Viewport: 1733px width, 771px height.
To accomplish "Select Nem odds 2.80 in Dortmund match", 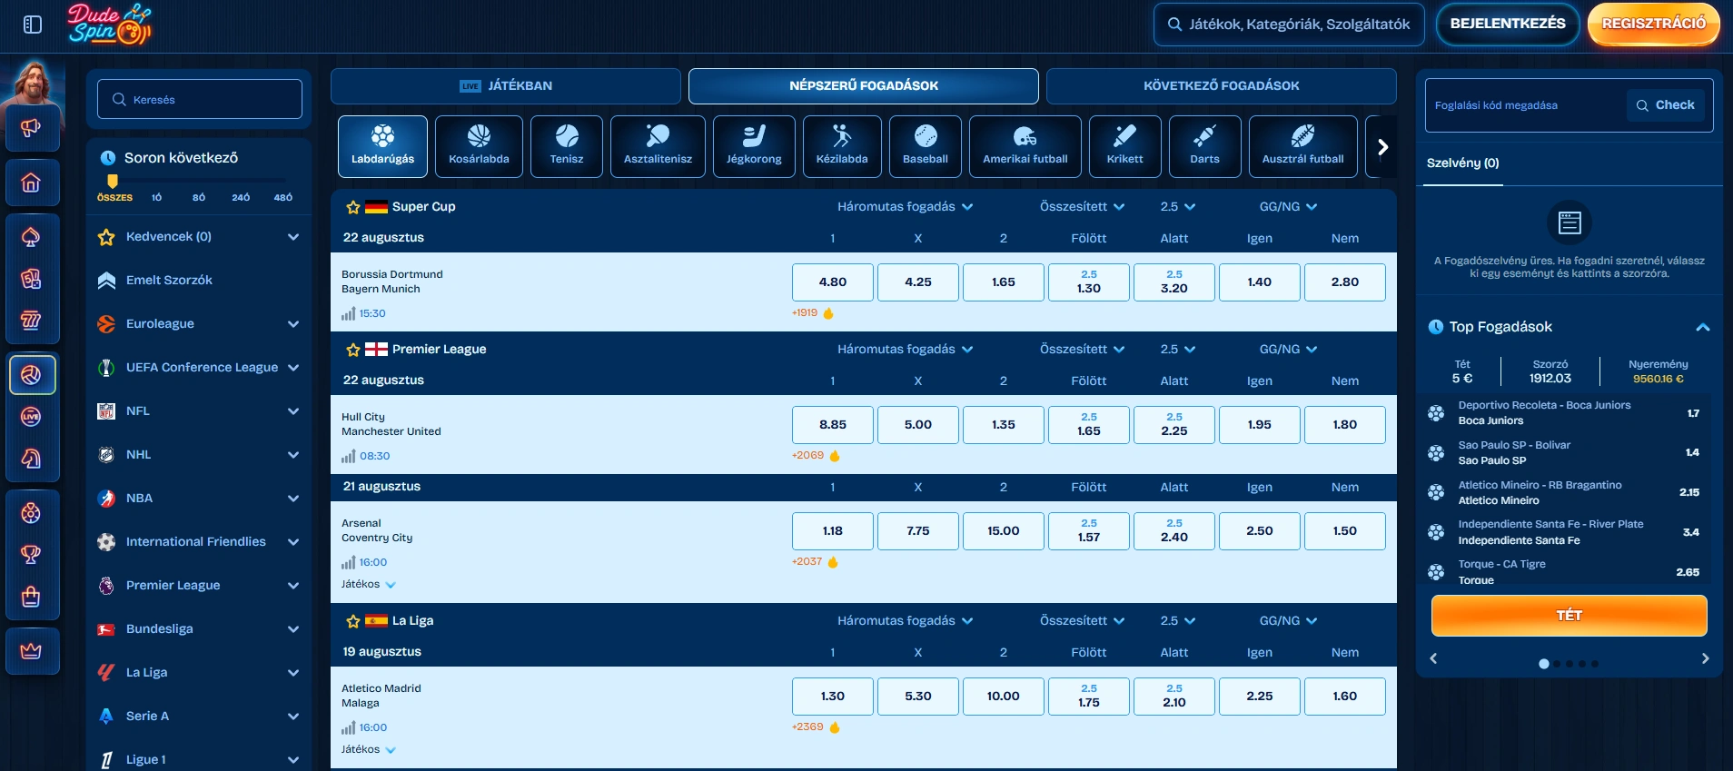I will coord(1345,282).
